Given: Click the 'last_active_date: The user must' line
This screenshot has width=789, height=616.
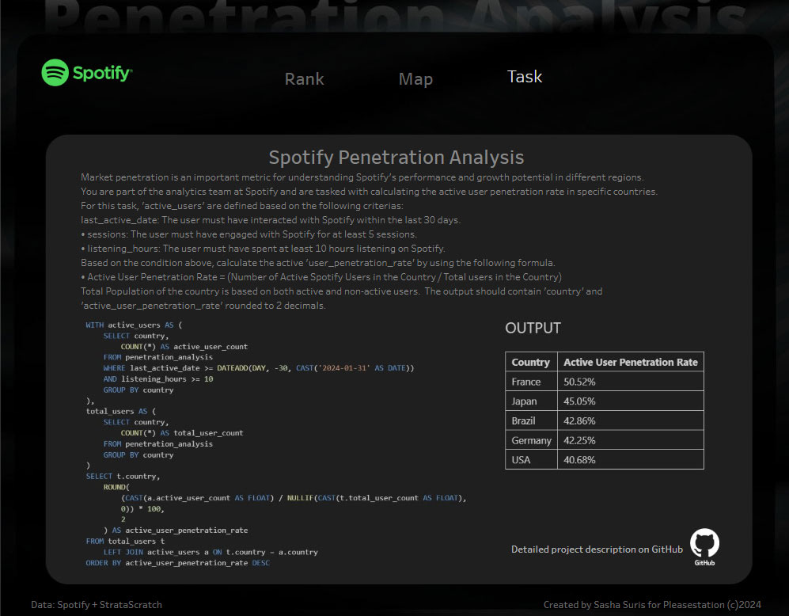Looking at the screenshot, I should (x=271, y=220).
